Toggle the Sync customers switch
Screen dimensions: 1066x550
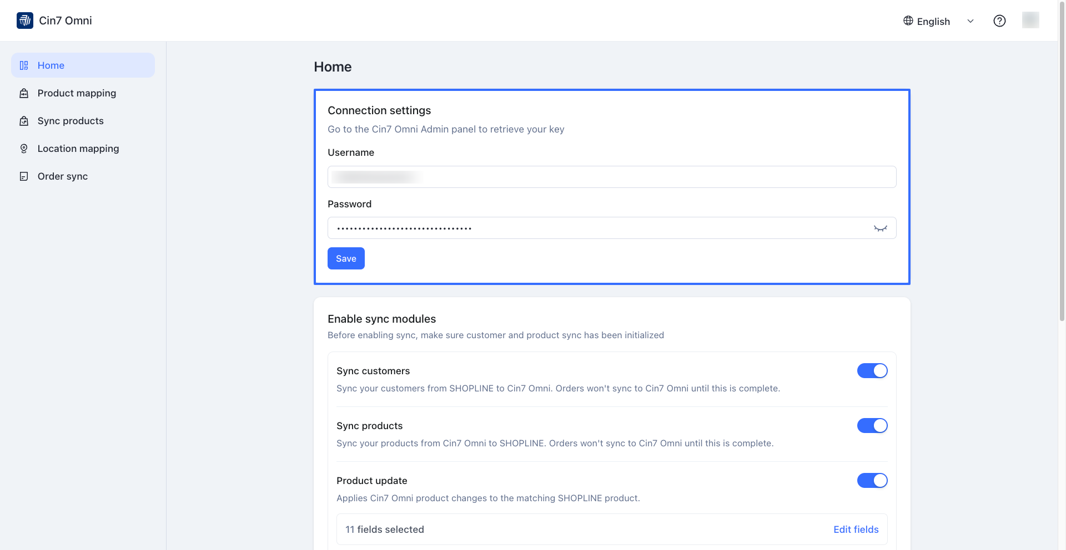pos(872,371)
